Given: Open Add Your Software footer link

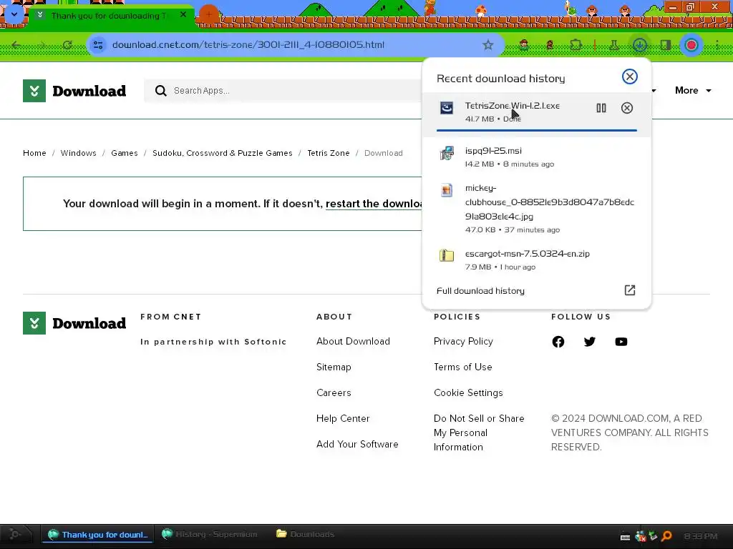Looking at the screenshot, I should (x=358, y=444).
